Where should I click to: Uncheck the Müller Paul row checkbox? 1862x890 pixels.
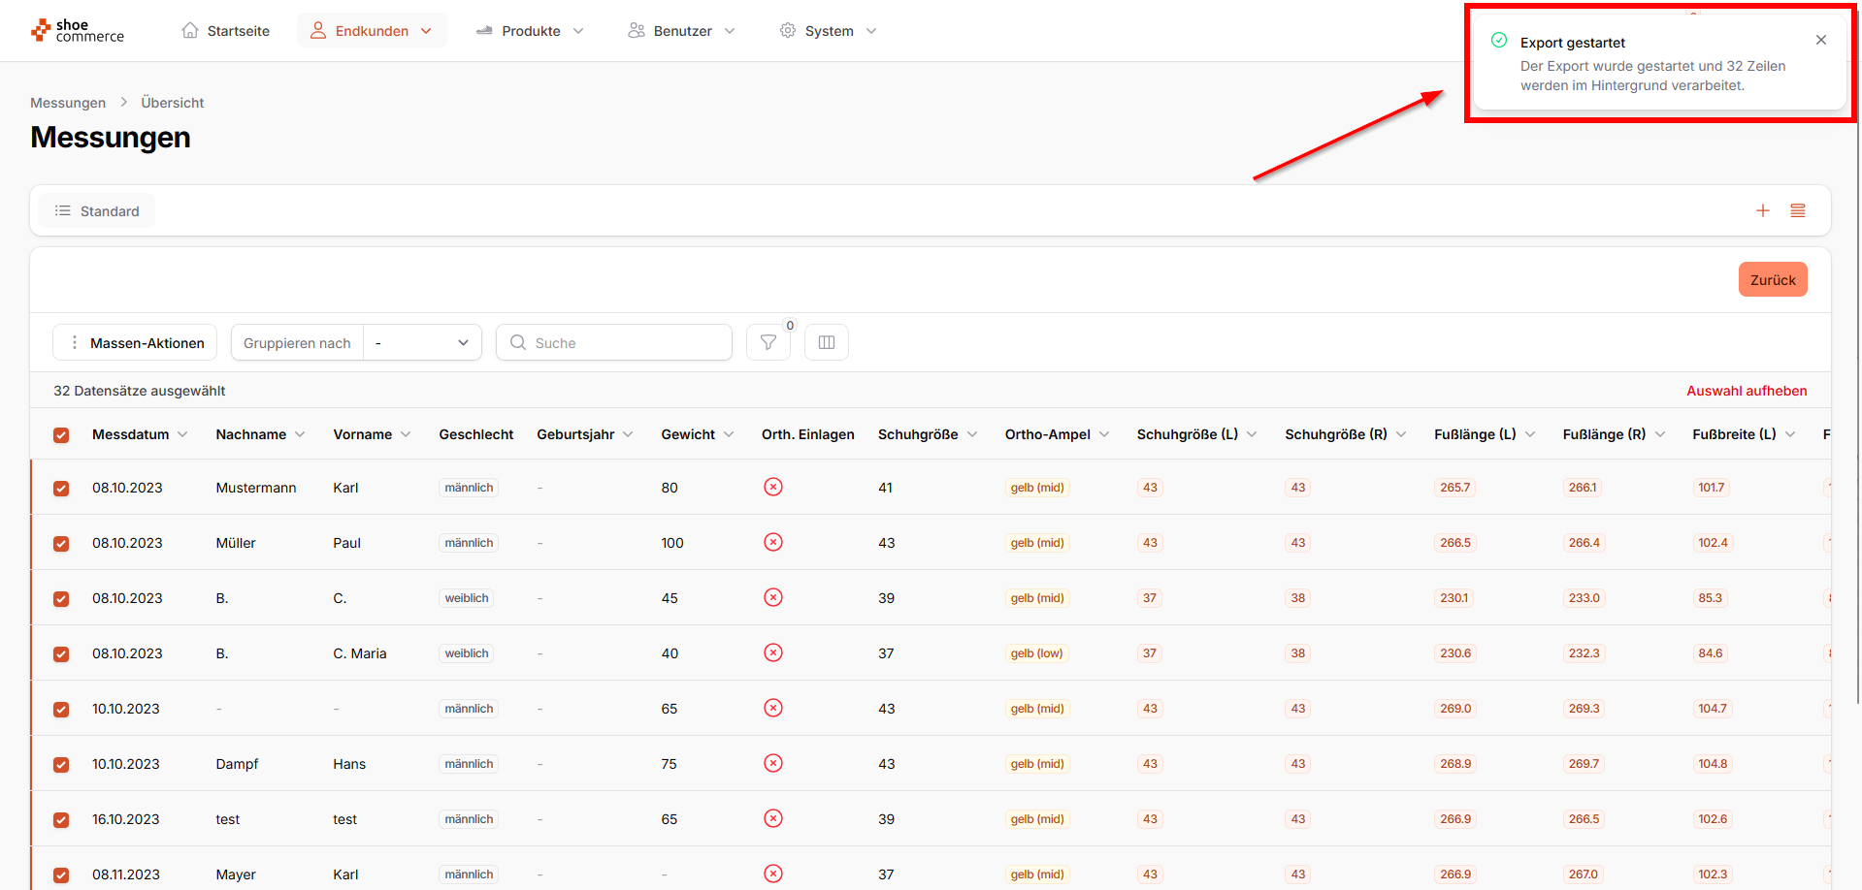coord(61,543)
